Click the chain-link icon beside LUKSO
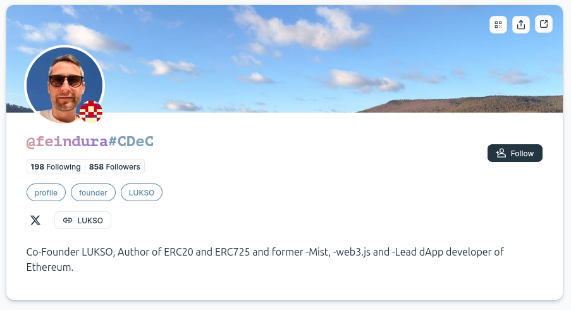The image size is (571, 310). point(68,220)
